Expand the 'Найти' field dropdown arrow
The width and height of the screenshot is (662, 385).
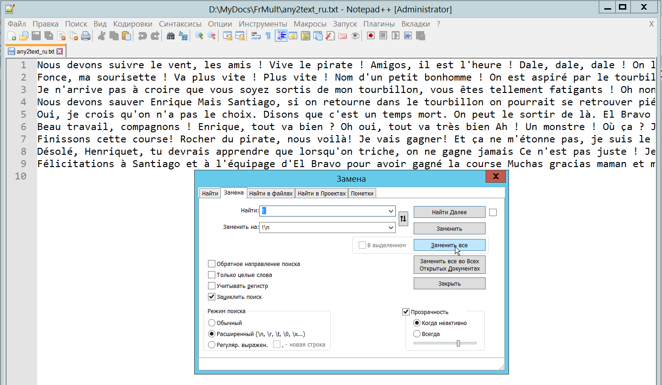coord(391,211)
